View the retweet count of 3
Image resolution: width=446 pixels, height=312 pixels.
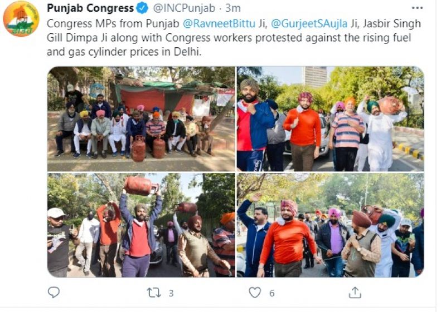point(171,293)
